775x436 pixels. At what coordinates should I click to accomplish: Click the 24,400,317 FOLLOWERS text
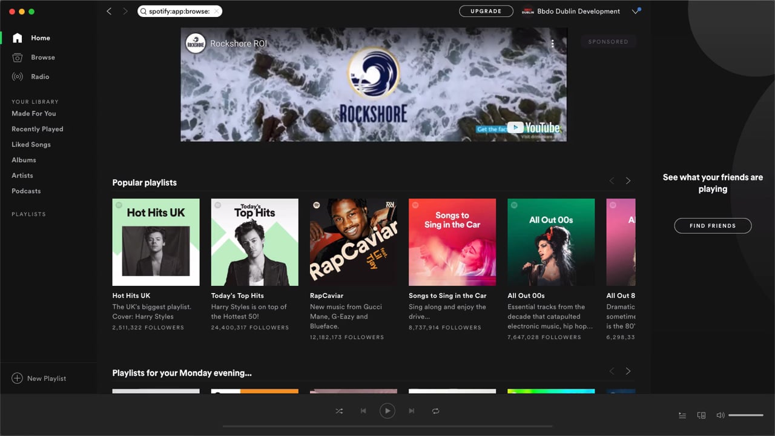coord(250,328)
